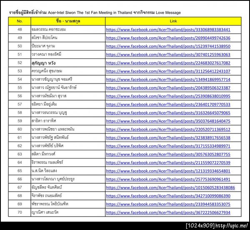250x230 pixels.
Task: Click the name 'ญาณิศา เสนะวัต'
Action: (x=45, y=212)
